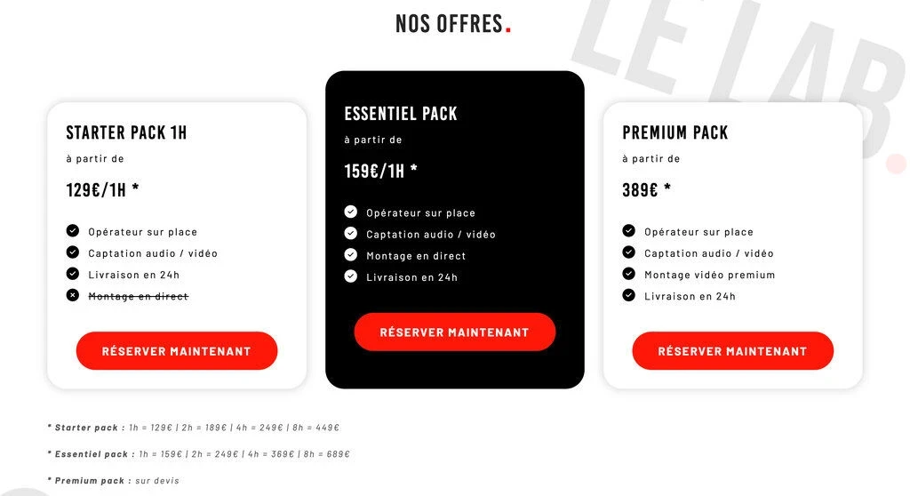Reserve the Premium Pack now
Screen dimensions: 910x496
pos(732,351)
